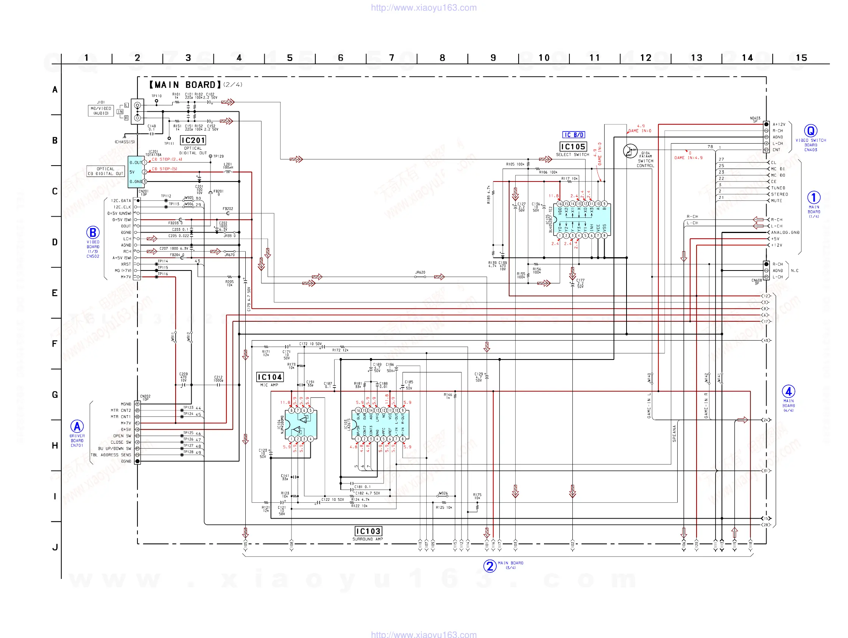
Task: Click the Q104 transistor symbol
Action: 630,151
